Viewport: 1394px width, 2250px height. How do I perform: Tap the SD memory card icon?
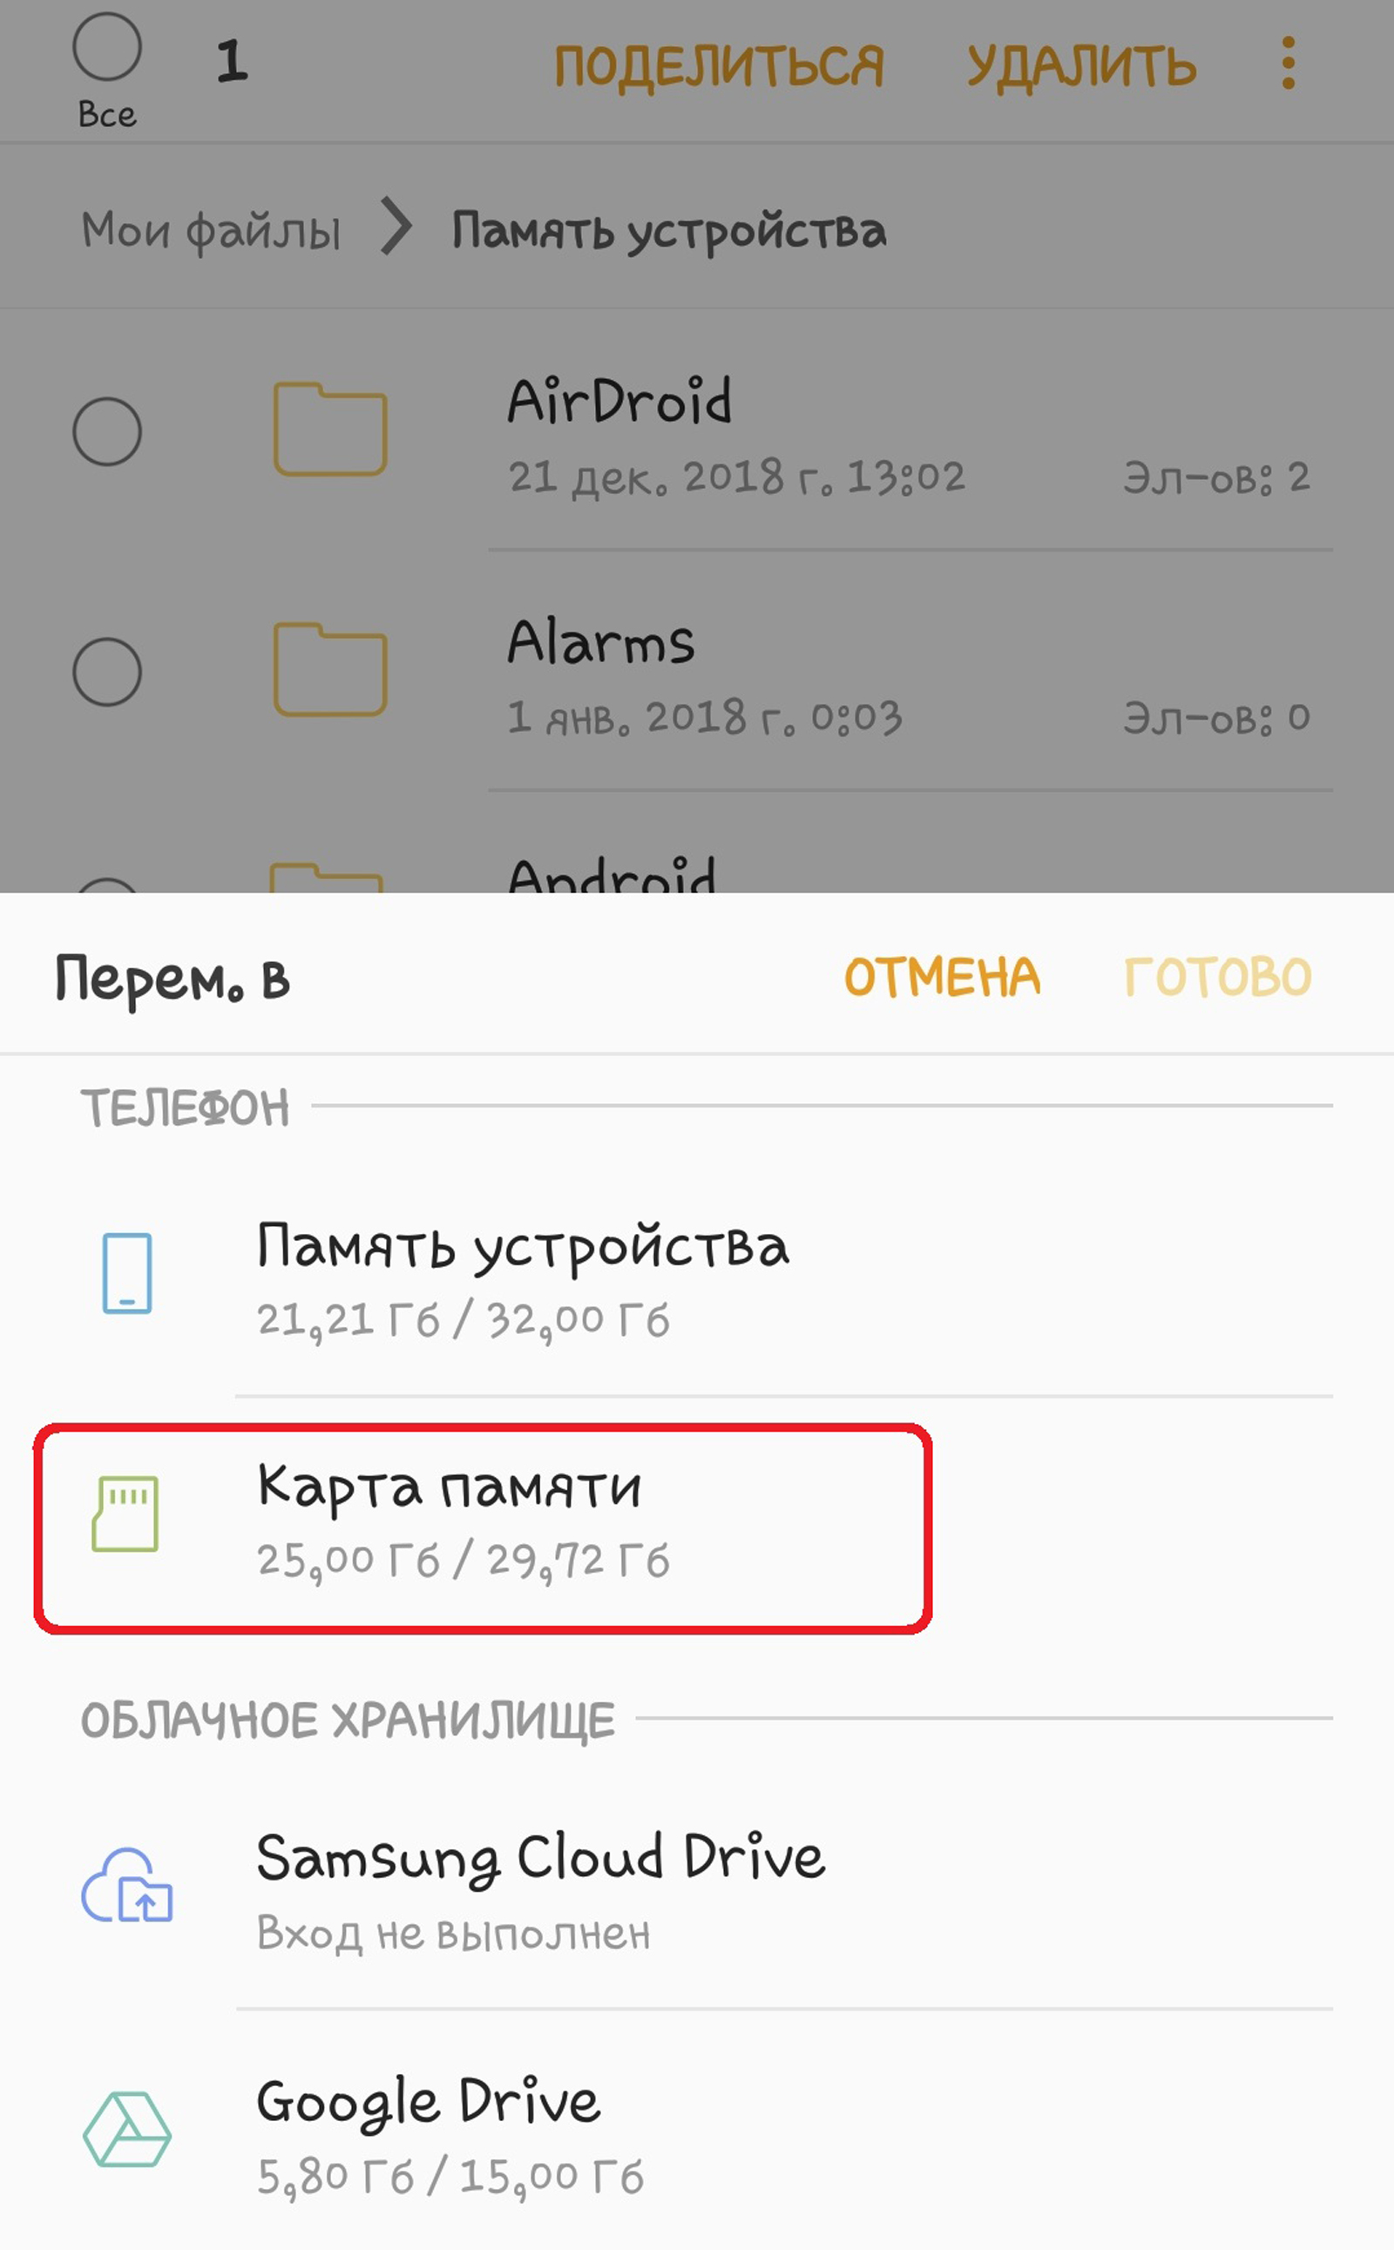[x=125, y=1515]
